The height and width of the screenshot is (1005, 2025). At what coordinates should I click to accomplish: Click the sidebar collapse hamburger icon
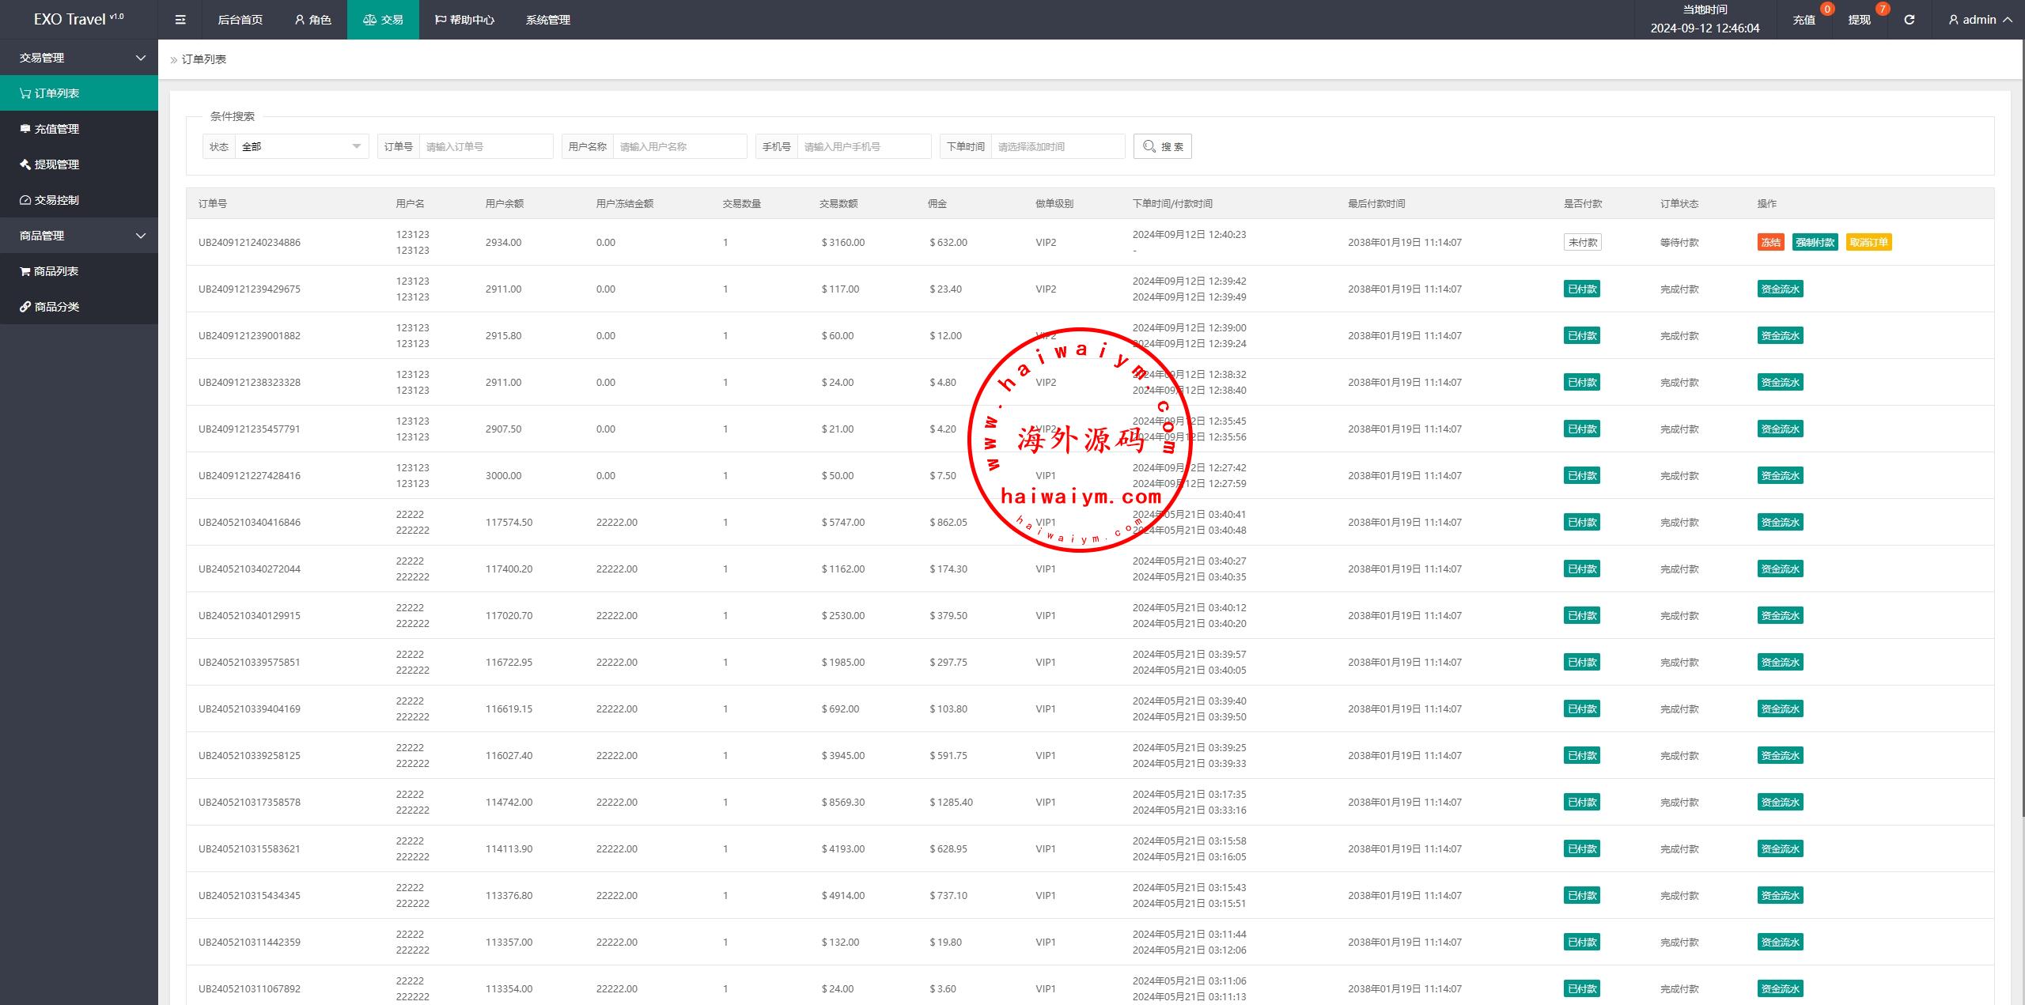(x=180, y=20)
